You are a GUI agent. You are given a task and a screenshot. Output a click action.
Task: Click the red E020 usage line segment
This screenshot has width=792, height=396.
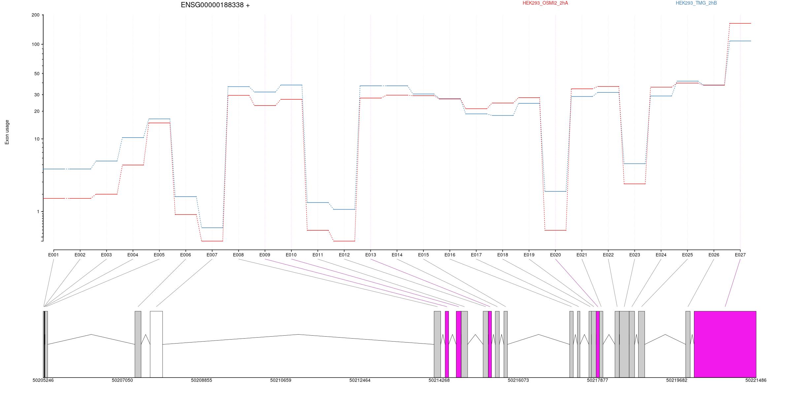pos(555,230)
